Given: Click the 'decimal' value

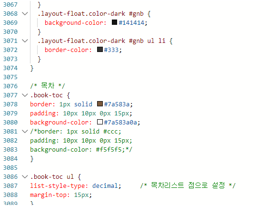Looking at the screenshot, I should coord(105,186).
